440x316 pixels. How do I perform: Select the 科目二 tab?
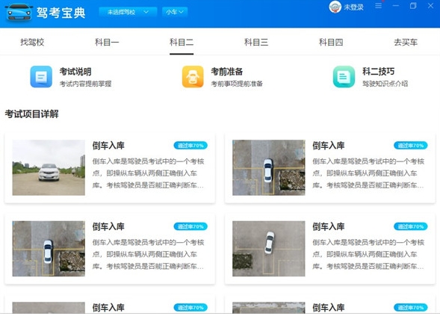coord(182,43)
